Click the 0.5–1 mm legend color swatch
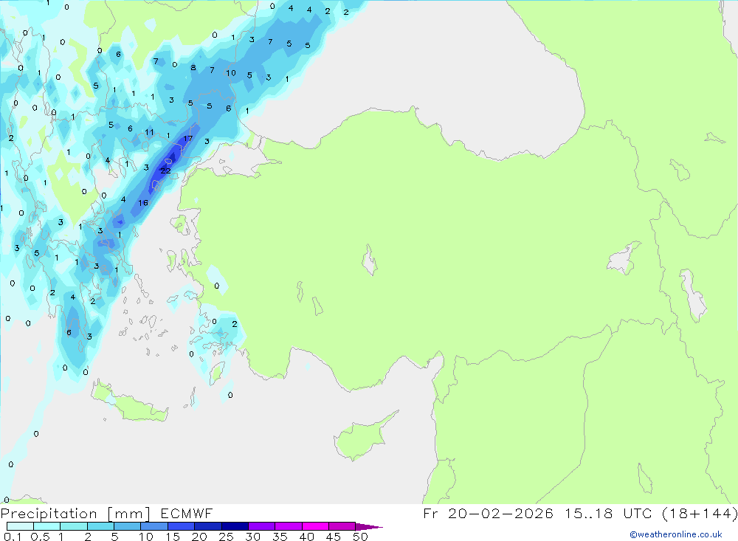Image resolution: width=738 pixels, height=541 pixels. click(47, 526)
